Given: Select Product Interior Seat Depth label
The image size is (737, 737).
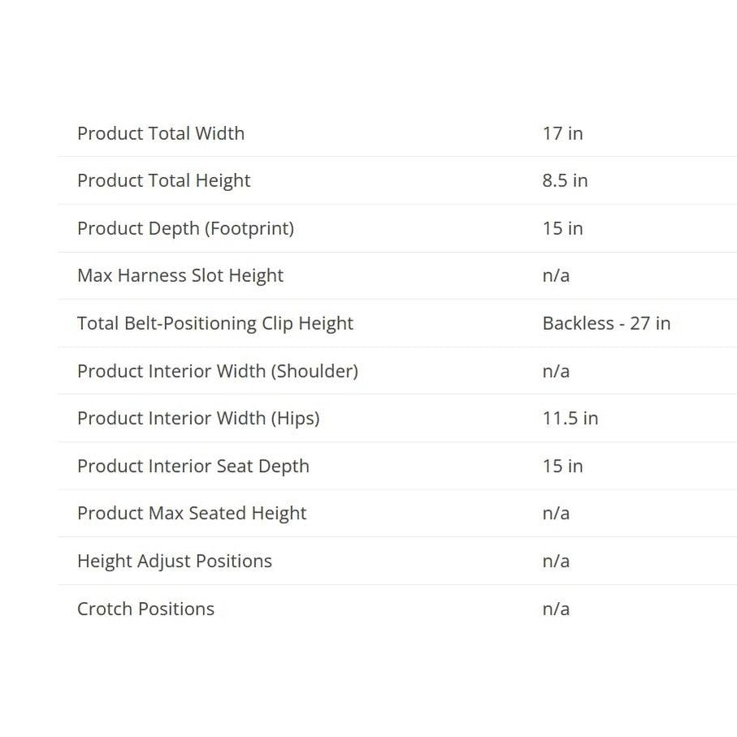Looking at the screenshot, I should 193,466.
